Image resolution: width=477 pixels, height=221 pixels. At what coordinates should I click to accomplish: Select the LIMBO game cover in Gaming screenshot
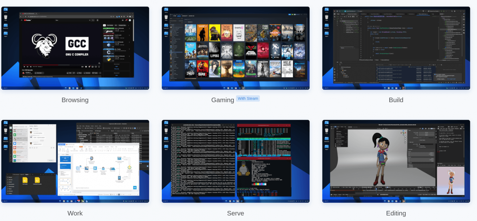coord(215,51)
